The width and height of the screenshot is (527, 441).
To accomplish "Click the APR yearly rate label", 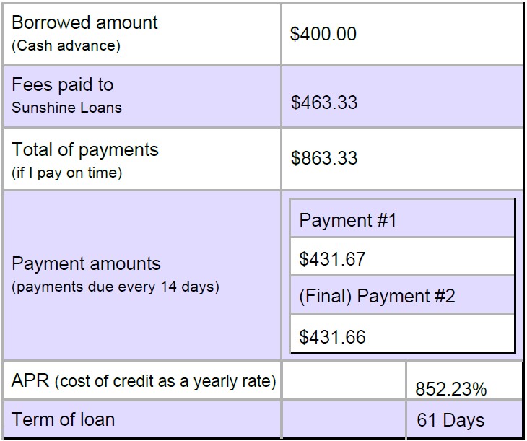I will point(144,381).
